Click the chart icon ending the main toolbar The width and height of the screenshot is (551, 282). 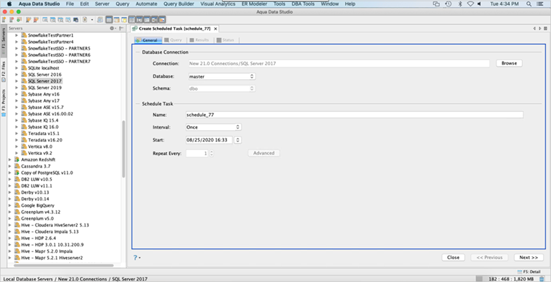tap(162, 20)
